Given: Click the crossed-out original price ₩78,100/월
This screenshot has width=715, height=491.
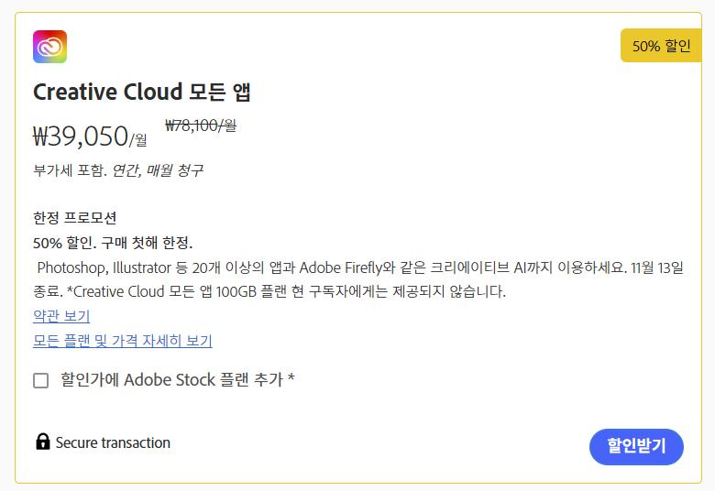Looking at the screenshot, I should coord(200,125).
